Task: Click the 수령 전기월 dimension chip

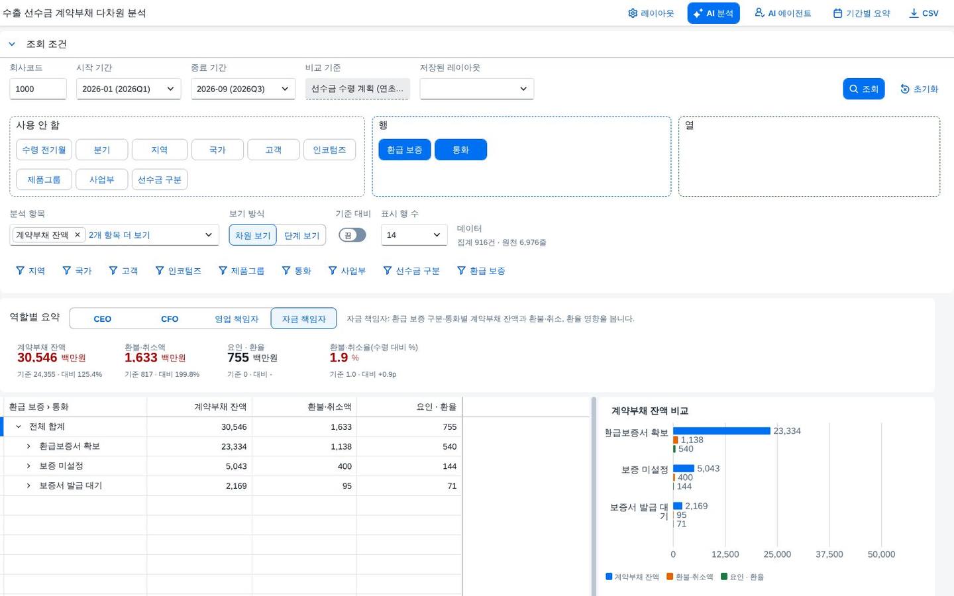Action: pos(44,150)
